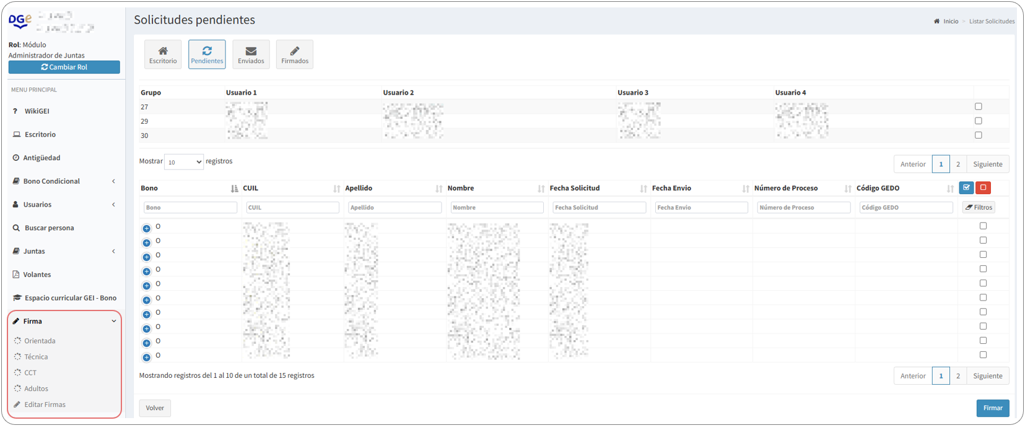Click the Cambiar Rol button
Screen dimensions: 1025x428
click(64, 67)
